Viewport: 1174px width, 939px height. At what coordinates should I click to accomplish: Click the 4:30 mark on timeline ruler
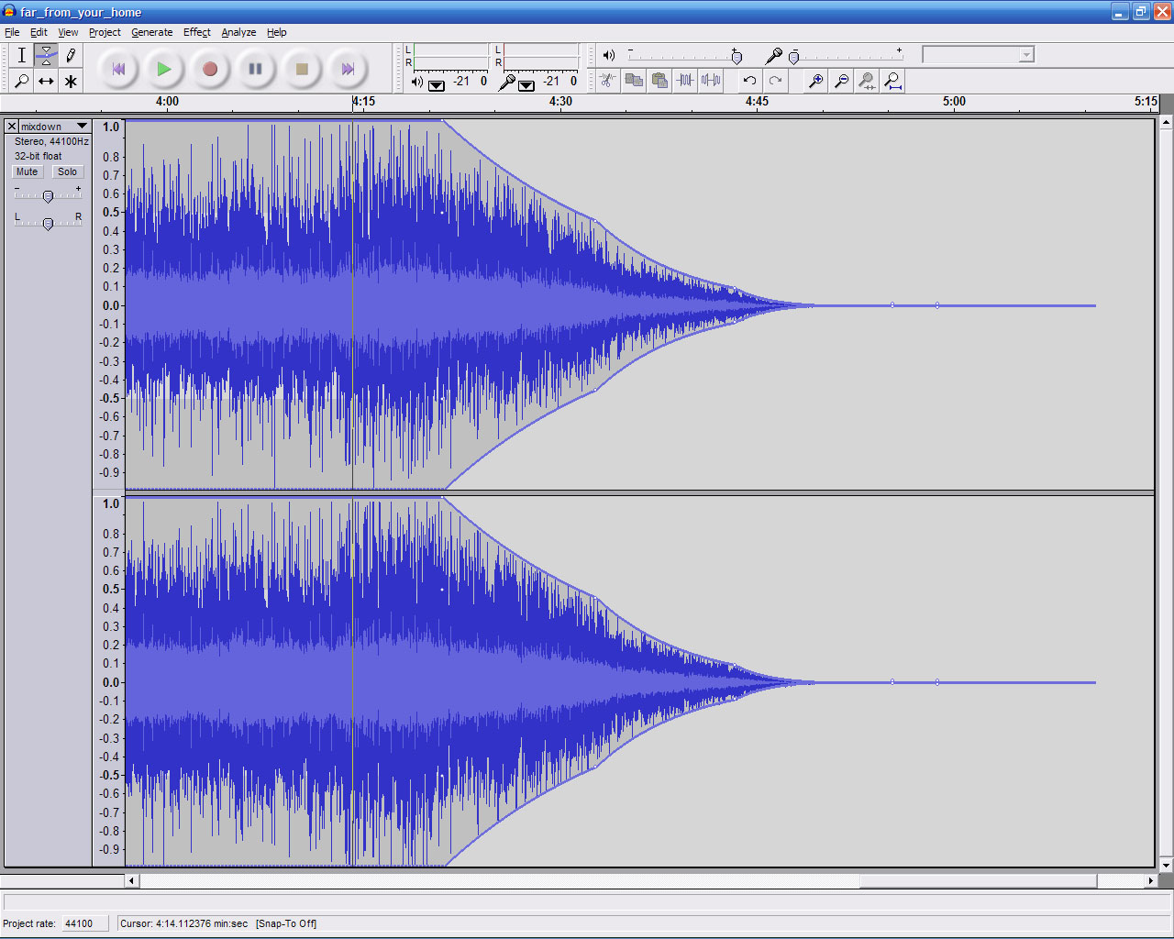tap(560, 102)
